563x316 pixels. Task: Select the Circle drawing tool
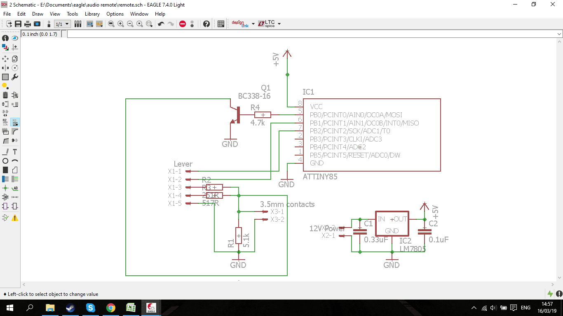pos(5,161)
